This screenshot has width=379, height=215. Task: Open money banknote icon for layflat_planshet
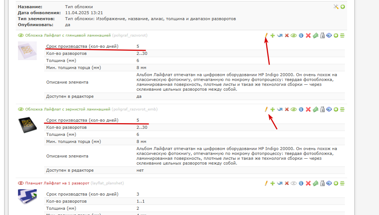point(315,183)
